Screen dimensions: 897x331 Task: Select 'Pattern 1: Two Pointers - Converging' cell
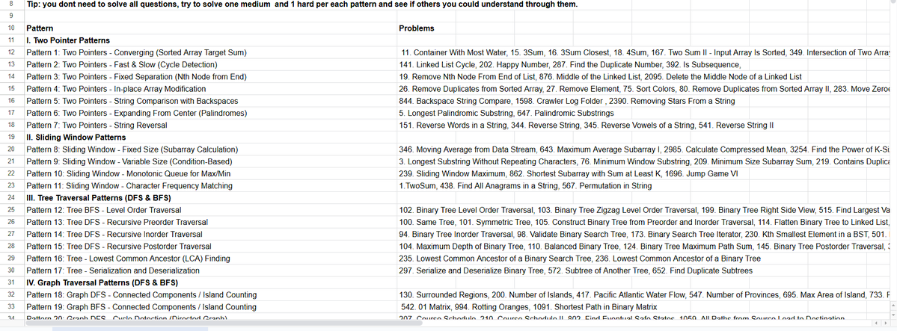coord(211,52)
